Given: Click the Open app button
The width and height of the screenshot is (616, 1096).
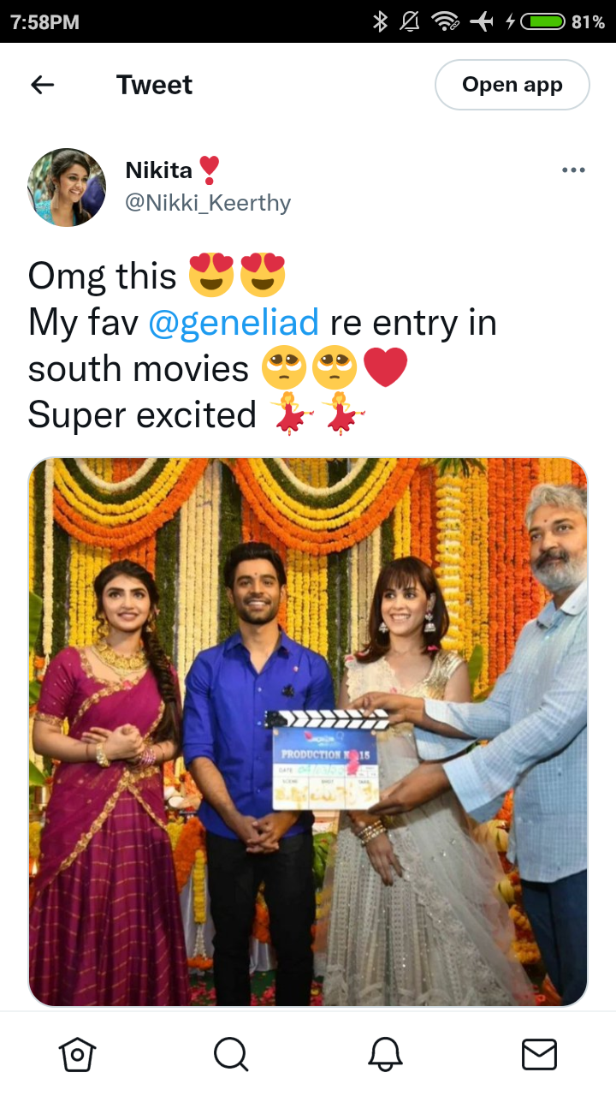Looking at the screenshot, I should (512, 85).
